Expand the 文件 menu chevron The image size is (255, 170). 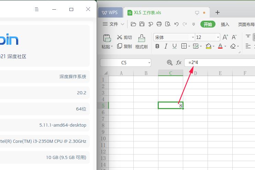point(123,24)
